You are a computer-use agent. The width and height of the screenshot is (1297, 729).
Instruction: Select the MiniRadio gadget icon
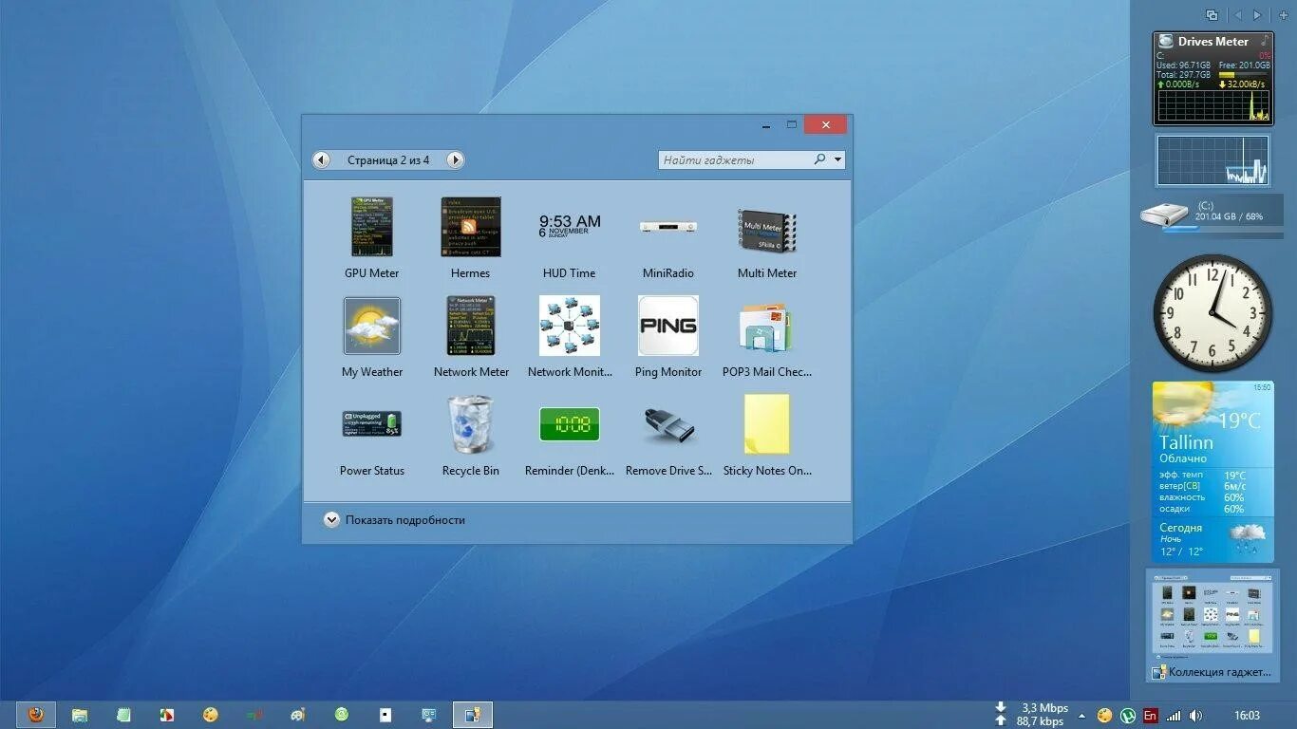pos(668,227)
